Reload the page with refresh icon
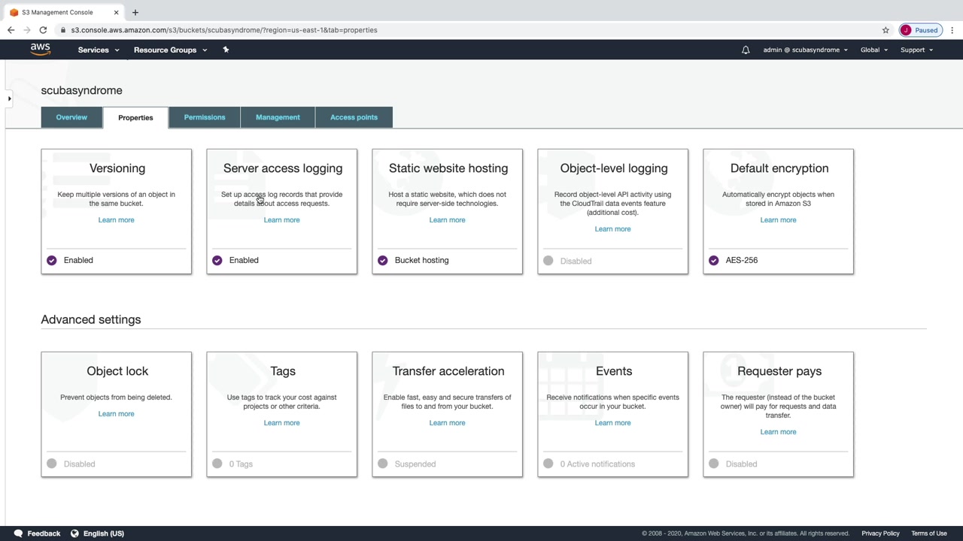963x541 pixels. tap(43, 30)
